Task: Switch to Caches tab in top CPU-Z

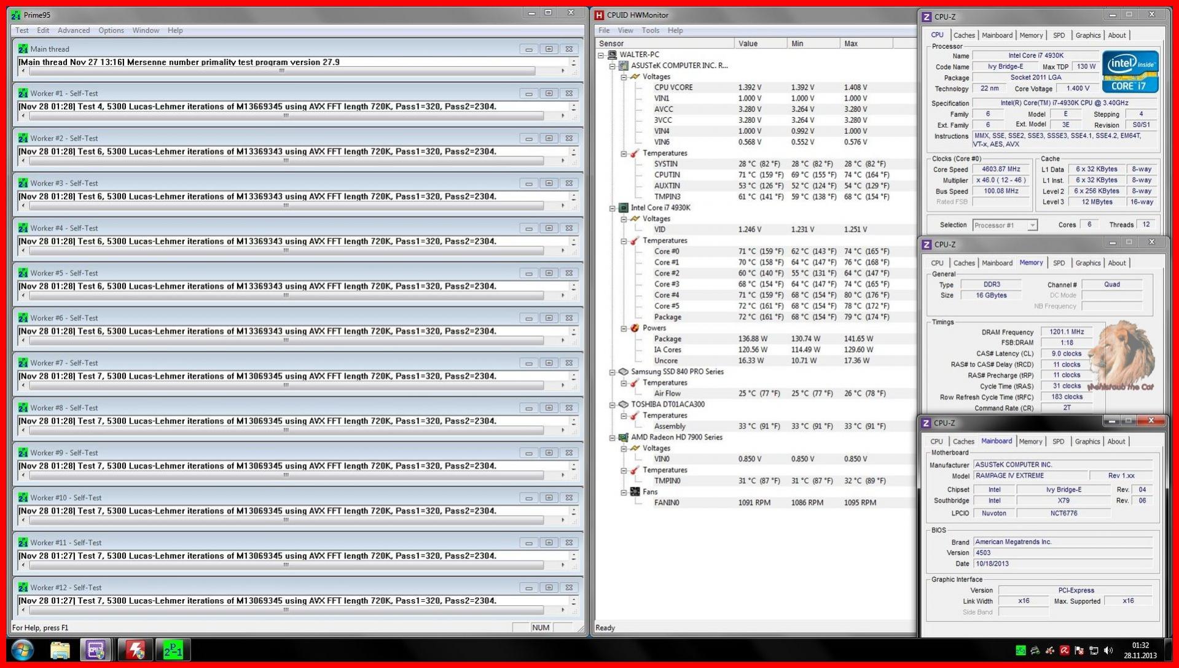Action: tap(964, 36)
